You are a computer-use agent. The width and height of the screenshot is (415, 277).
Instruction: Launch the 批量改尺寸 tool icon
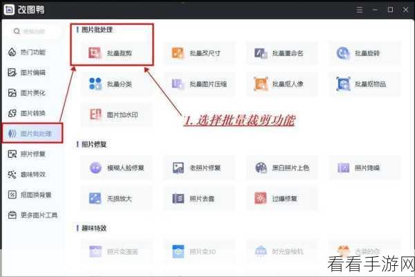tap(178, 53)
